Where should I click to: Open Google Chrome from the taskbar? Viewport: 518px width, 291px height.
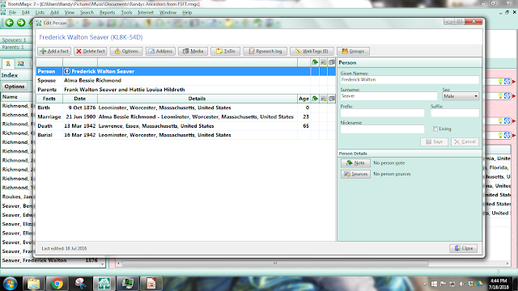click(57, 284)
